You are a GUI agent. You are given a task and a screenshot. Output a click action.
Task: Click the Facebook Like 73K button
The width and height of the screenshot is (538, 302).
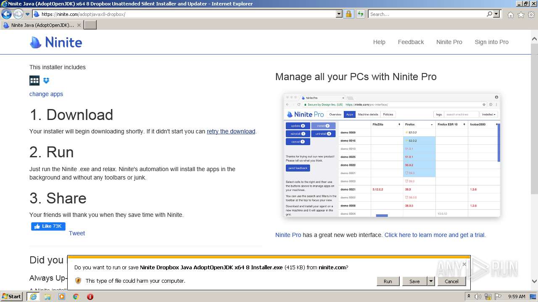pyautogui.click(x=48, y=226)
